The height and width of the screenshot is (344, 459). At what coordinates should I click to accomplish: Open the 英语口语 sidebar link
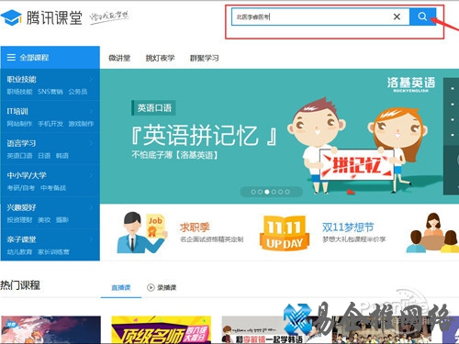tap(19, 156)
